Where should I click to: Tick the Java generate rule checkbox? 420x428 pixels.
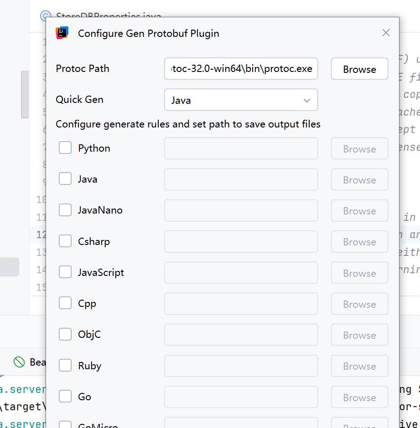coord(65,179)
